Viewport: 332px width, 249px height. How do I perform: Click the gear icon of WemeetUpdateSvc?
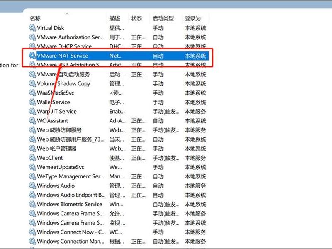click(32, 167)
